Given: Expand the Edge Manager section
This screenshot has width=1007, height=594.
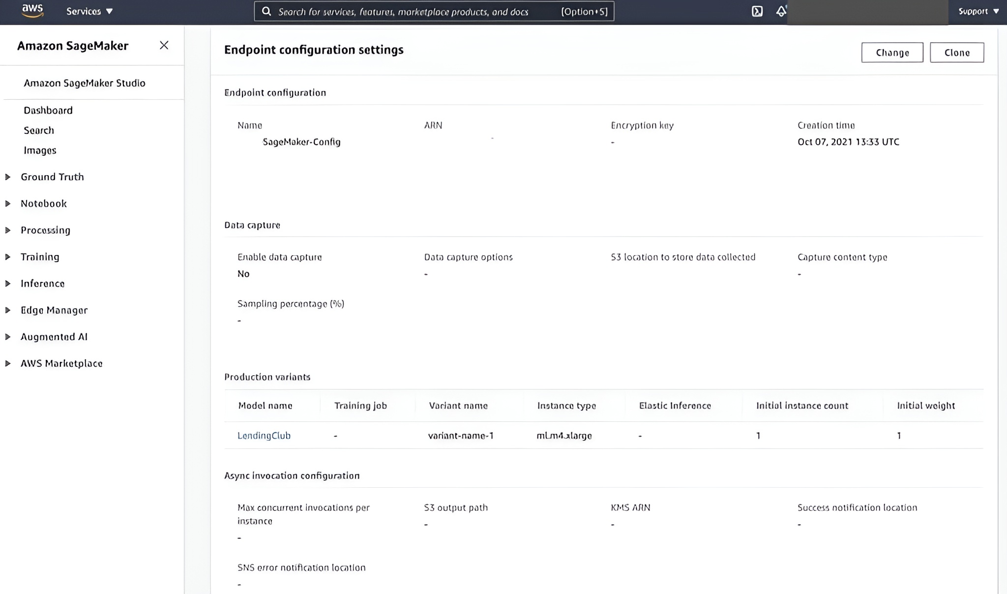Looking at the screenshot, I should (x=54, y=310).
